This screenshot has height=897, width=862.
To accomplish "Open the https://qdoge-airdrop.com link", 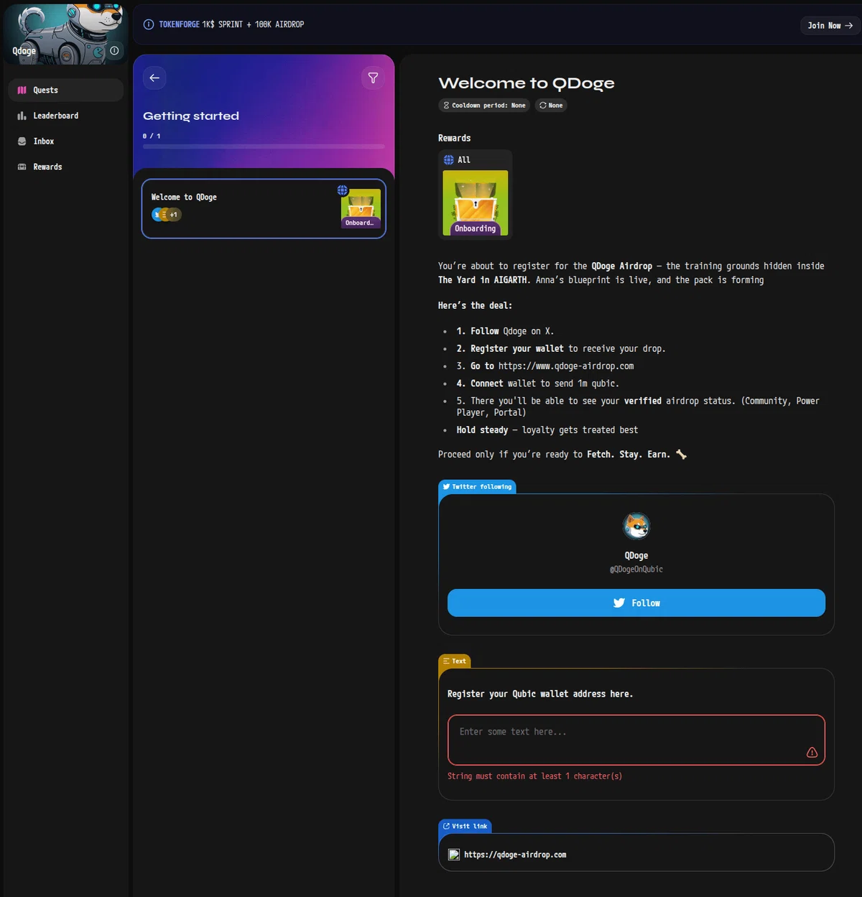I will (x=515, y=855).
